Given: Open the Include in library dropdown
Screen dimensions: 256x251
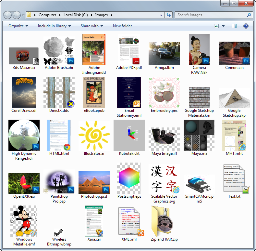Looking at the screenshot, I should [x=54, y=26].
